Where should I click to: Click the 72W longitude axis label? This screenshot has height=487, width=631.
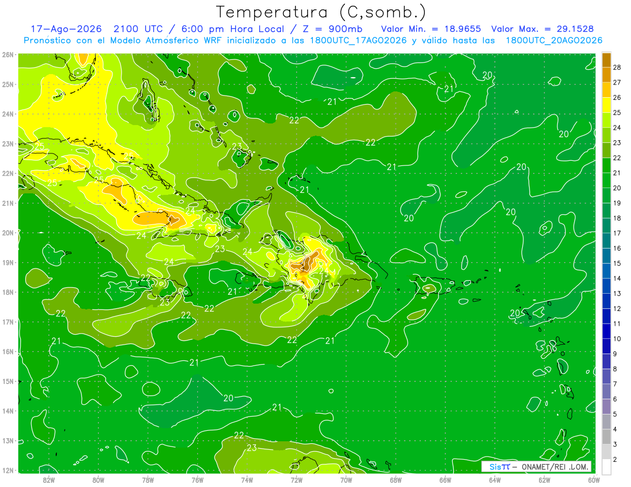296,480
